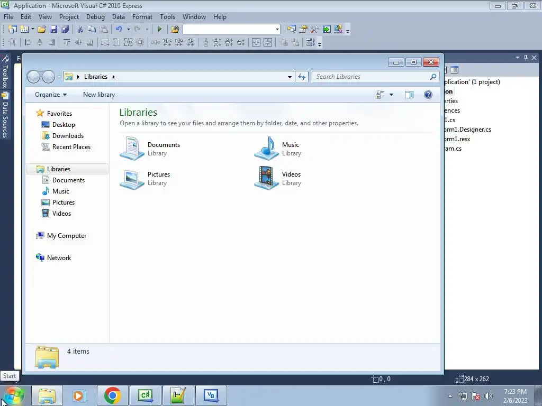Click the Make Vertical Spacing Equal icon

click(206, 42)
